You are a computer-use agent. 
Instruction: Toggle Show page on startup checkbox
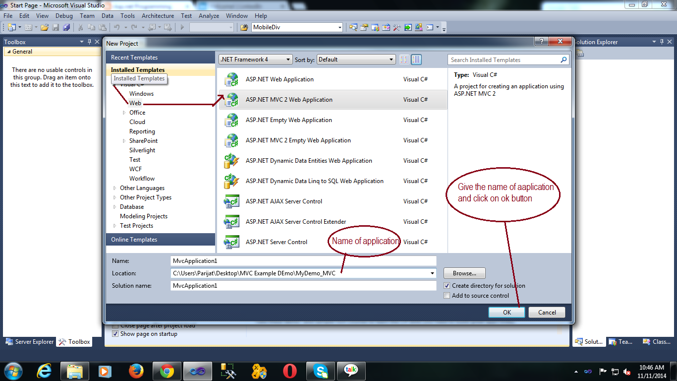pyautogui.click(x=115, y=334)
